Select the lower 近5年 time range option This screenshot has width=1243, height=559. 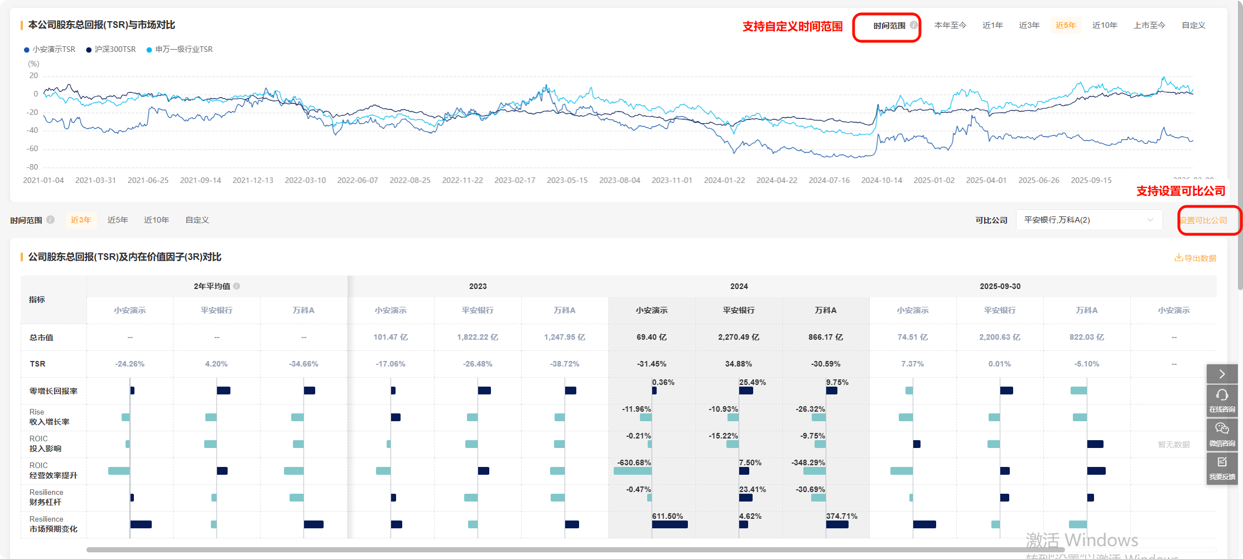(118, 220)
